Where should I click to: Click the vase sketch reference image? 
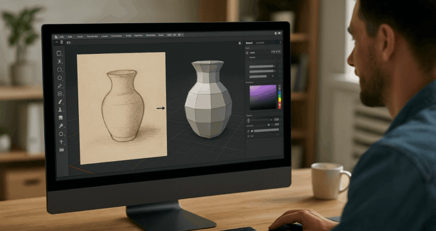pyautogui.click(x=121, y=105)
